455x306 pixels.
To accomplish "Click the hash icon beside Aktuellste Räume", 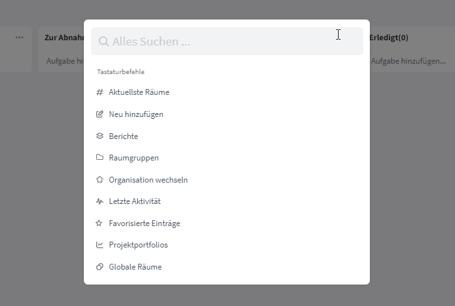I will [x=99, y=92].
